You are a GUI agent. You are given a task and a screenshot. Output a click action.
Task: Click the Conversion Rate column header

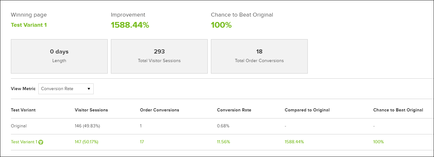[234, 110]
